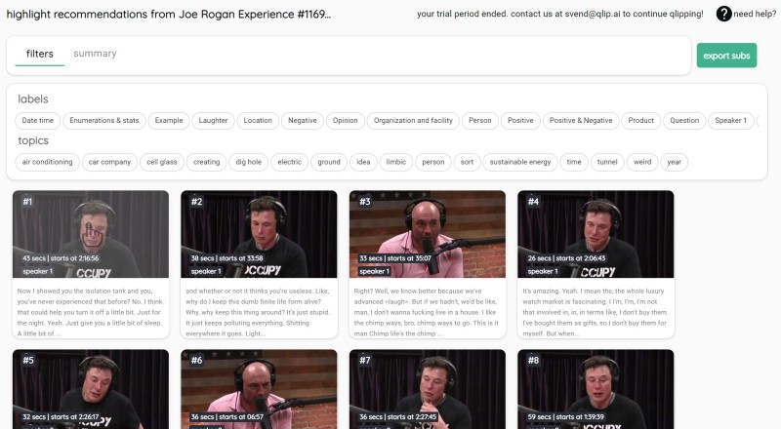Filter by electric topic
This screenshot has width=781, height=429.
click(289, 162)
